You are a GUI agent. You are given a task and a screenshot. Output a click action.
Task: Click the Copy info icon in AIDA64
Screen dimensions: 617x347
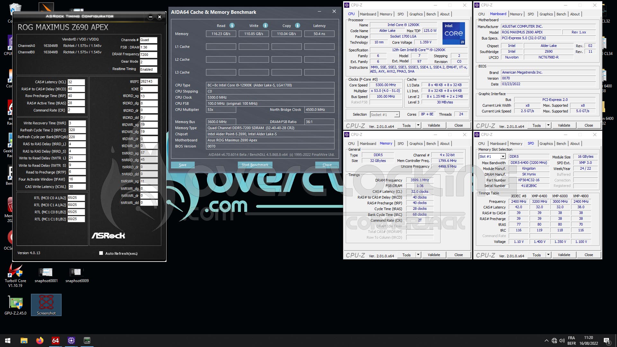click(x=298, y=25)
